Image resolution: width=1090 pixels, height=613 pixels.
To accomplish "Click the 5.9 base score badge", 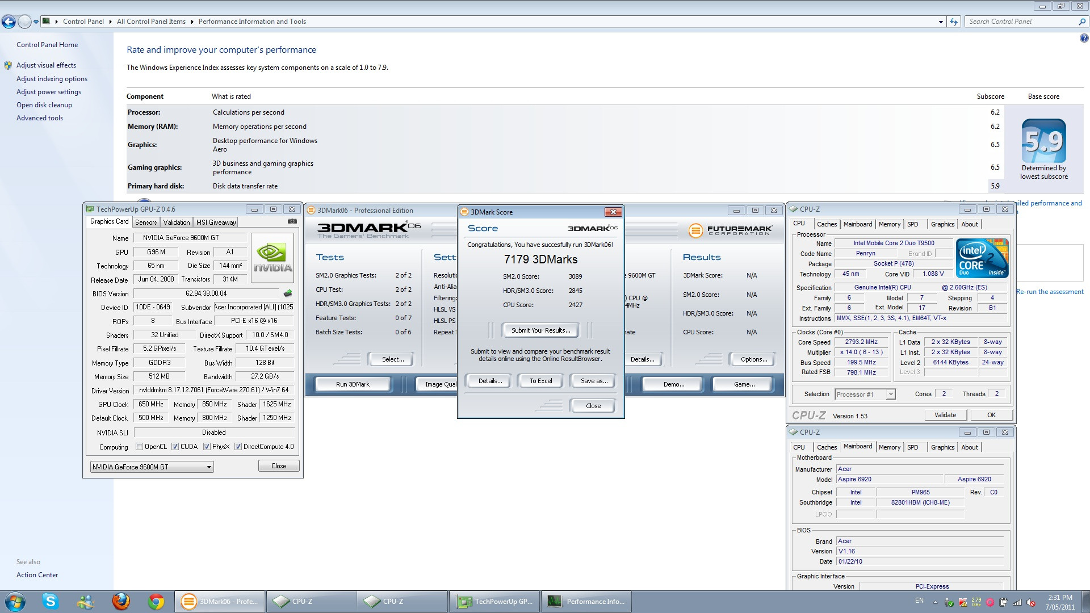I will click(x=1044, y=141).
